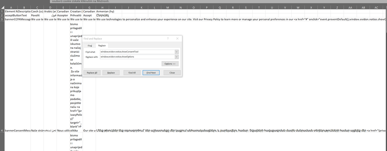The height and width of the screenshot is (151, 387).
Task: Select row 3 header
Action: [x=2, y=19]
